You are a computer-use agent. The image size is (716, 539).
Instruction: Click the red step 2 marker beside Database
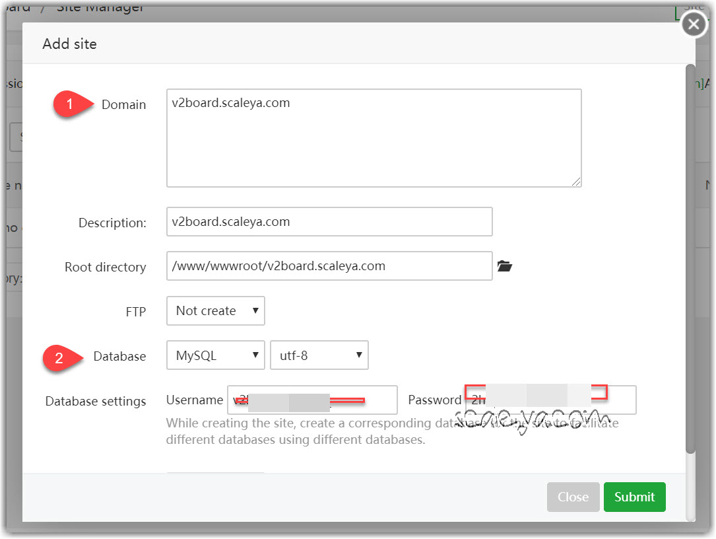(60, 357)
